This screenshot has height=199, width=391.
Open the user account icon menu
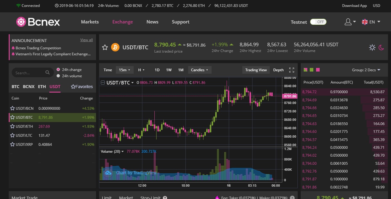coord(348,22)
